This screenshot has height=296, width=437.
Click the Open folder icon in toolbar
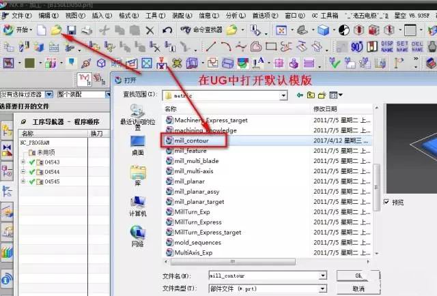(x=56, y=30)
